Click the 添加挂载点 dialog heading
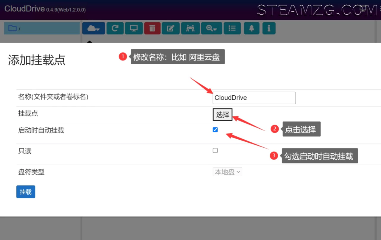The image size is (381, 240). point(37,60)
